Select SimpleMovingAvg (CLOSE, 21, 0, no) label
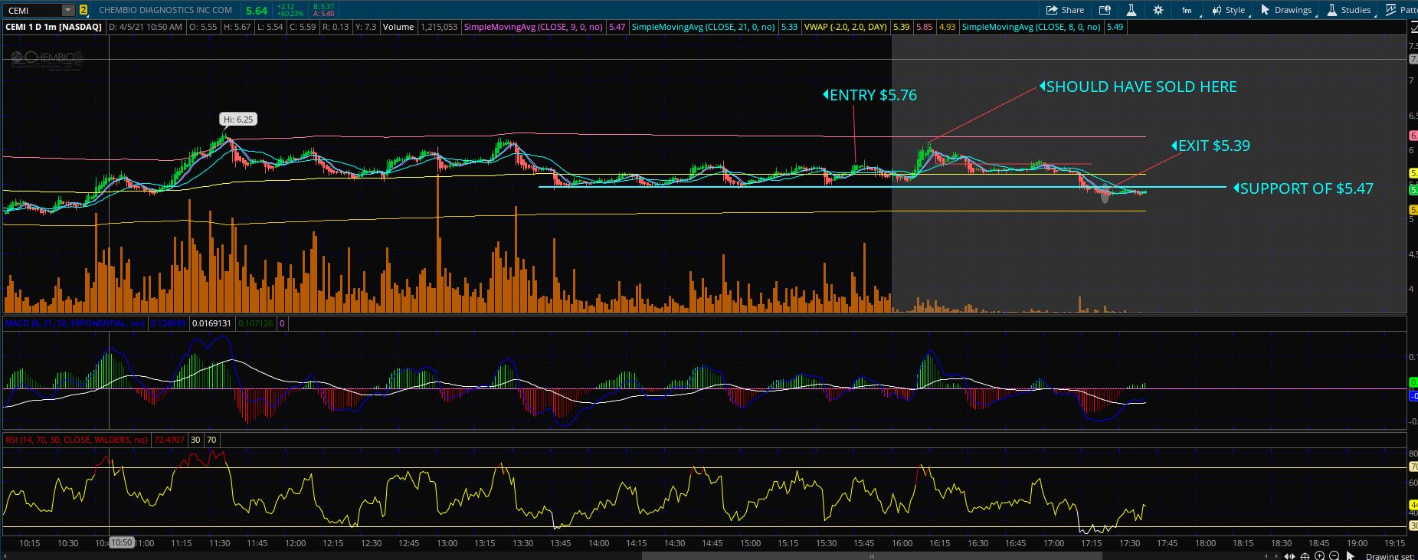1418x560 pixels. 703,27
